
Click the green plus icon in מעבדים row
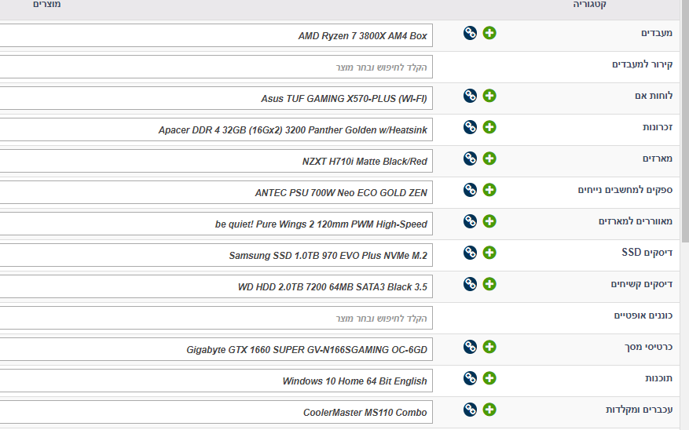pos(489,33)
